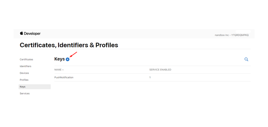Click the Apple logo icon

coord(21,33)
